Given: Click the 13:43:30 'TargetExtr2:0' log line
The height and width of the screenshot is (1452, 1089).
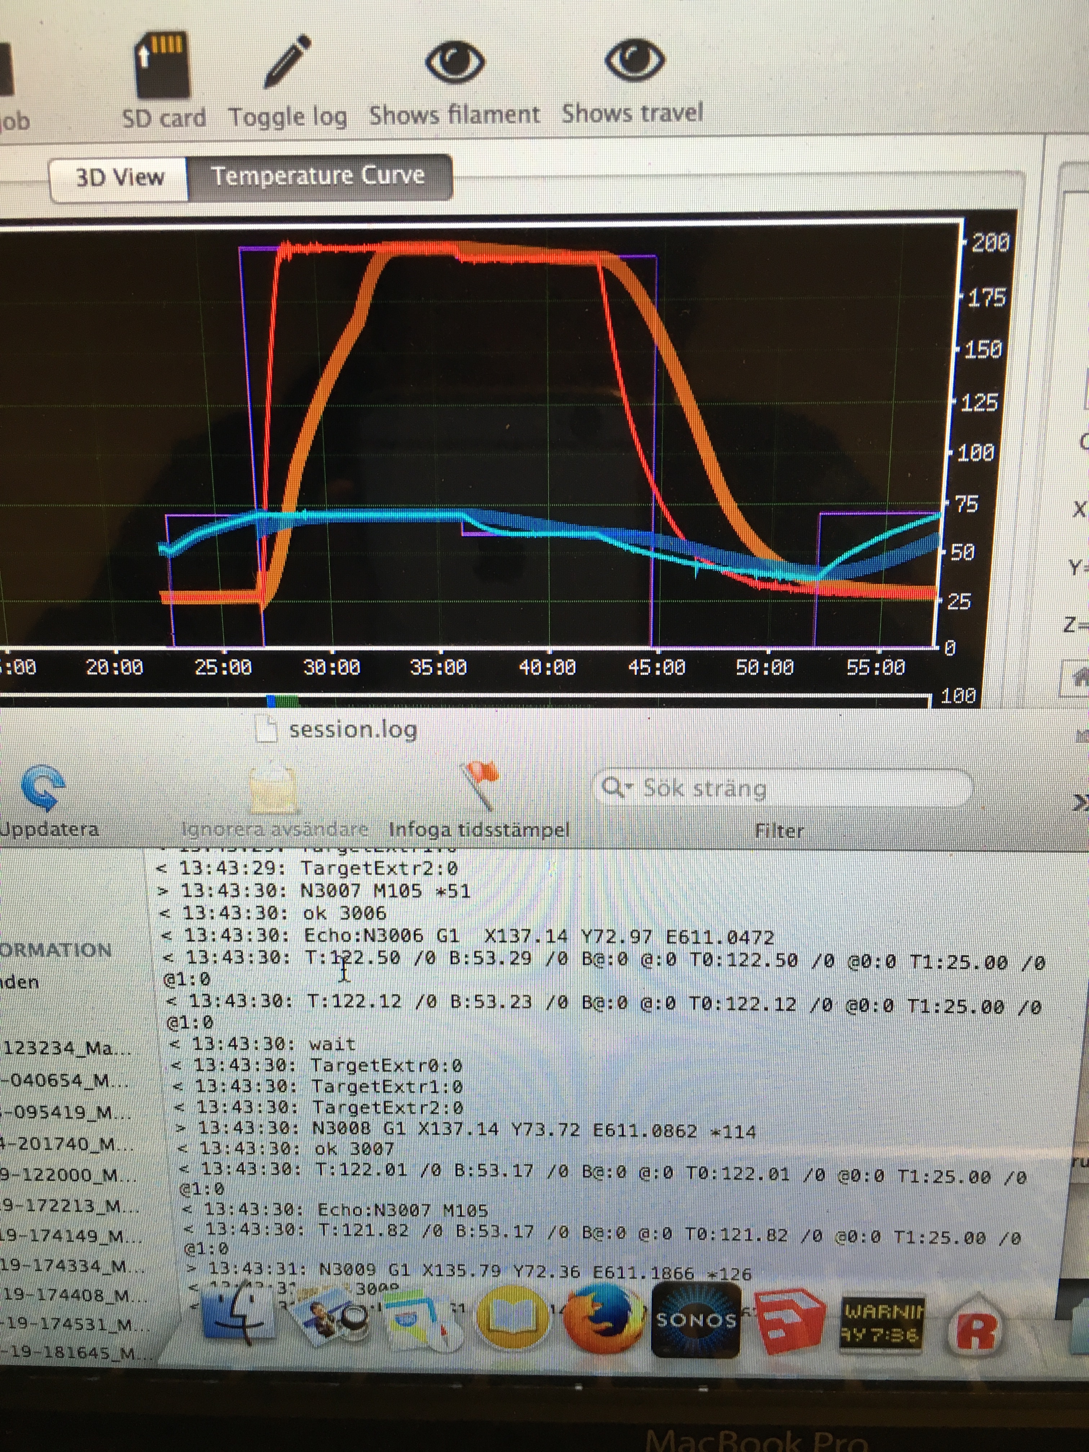Looking at the screenshot, I should click(319, 1107).
